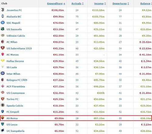
Task: Click the Torino FC club crest
Action: tap(3, 99)
